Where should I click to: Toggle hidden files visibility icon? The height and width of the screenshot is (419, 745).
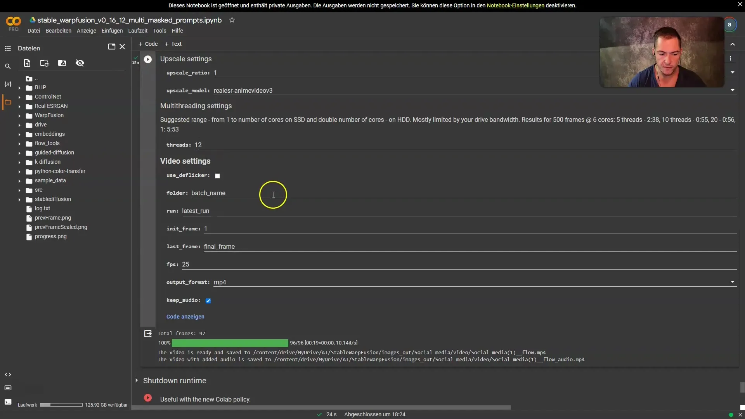[x=80, y=63]
